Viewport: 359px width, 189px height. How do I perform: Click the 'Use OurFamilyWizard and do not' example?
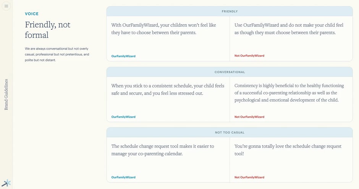pyautogui.click(x=289, y=29)
